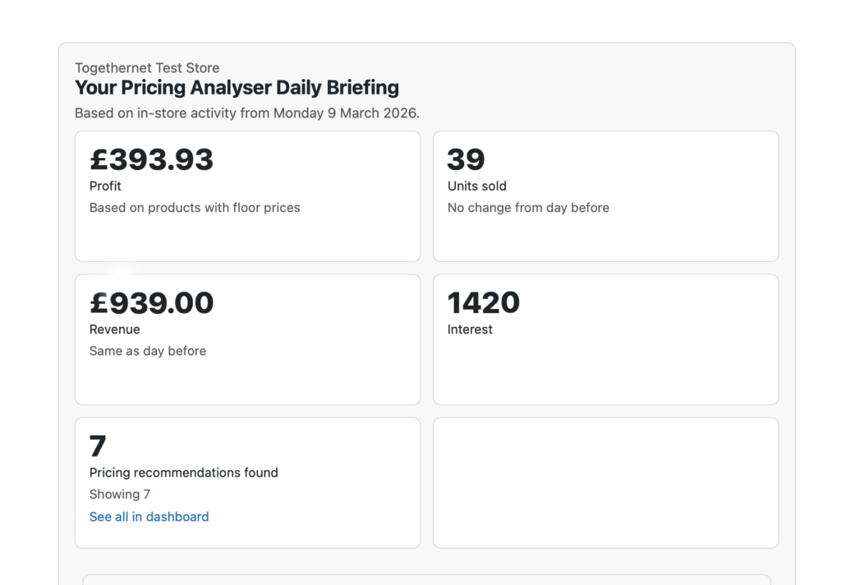Click the Togethernet Test Store name
The width and height of the screenshot is (841, 585).
tap(147, 68)
